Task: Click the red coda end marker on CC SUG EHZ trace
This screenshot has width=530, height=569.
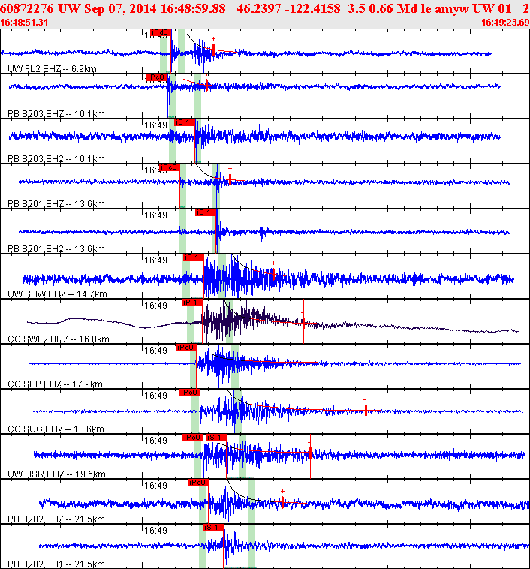Action: (x=366, y=410)
